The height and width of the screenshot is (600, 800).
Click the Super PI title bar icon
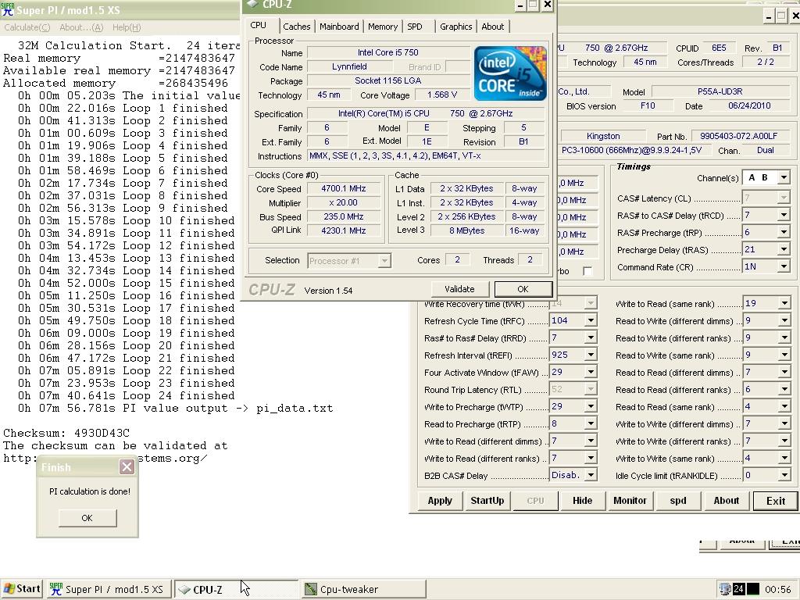(8, 9)
